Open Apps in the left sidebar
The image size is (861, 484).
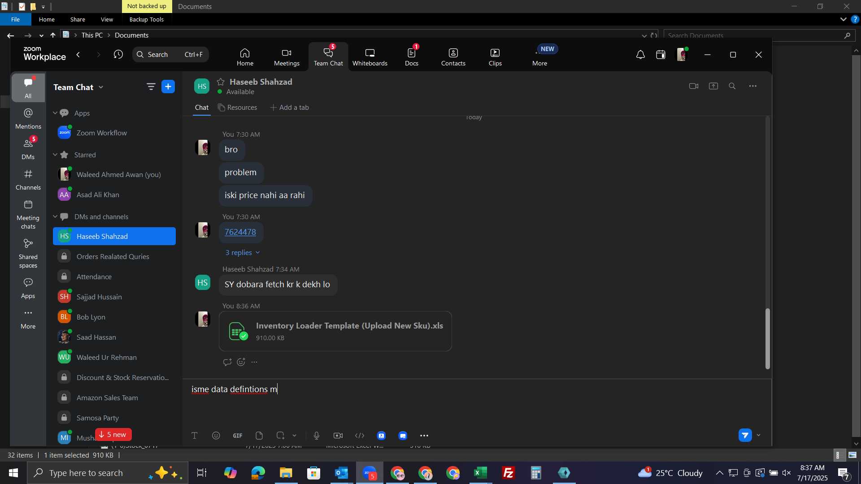[28, 288]
